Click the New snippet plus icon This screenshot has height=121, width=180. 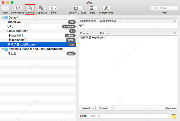tap(6, 8)
